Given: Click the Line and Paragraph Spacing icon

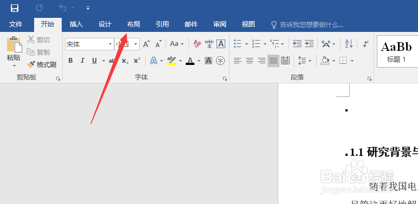Looking at the screenshot, I should [x=302, y=61].
